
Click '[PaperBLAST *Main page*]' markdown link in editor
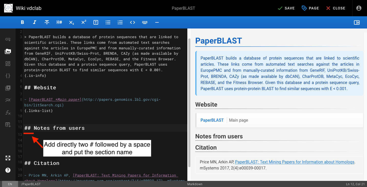(x=55, y=100)
